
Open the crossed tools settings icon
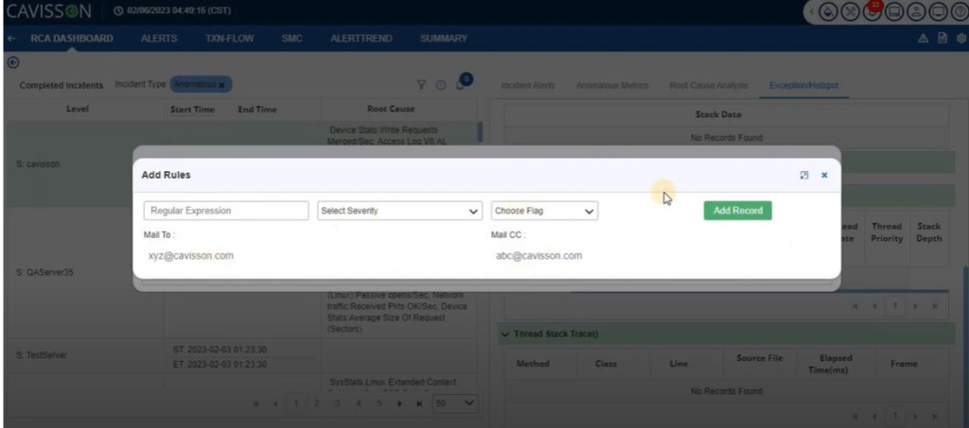(x=850, y=13)
